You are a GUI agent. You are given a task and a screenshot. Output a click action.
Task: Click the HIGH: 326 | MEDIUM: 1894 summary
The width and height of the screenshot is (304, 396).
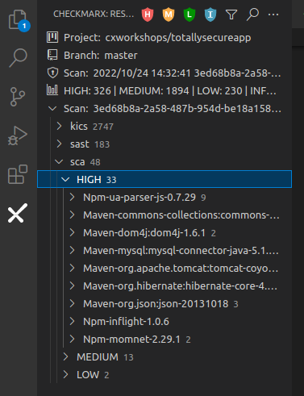point(170,91)
